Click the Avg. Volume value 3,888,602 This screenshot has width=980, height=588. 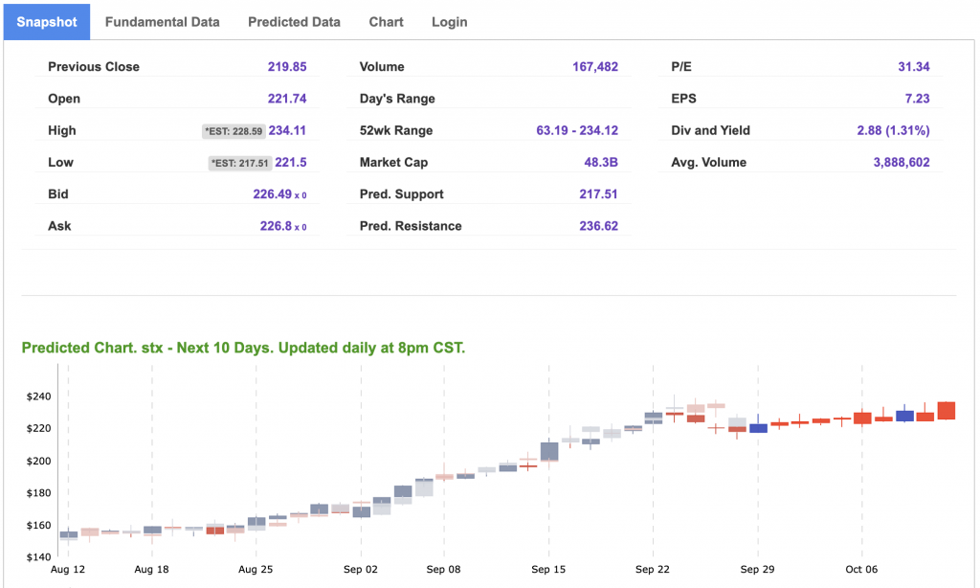coord(901,163)
